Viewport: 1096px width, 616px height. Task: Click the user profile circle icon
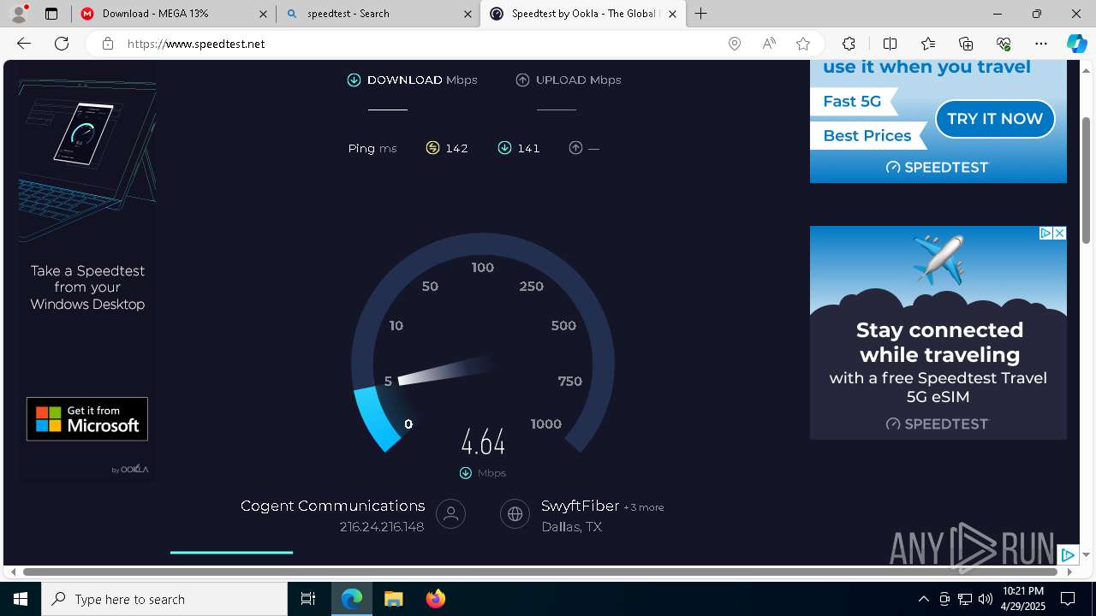[451, 513]
